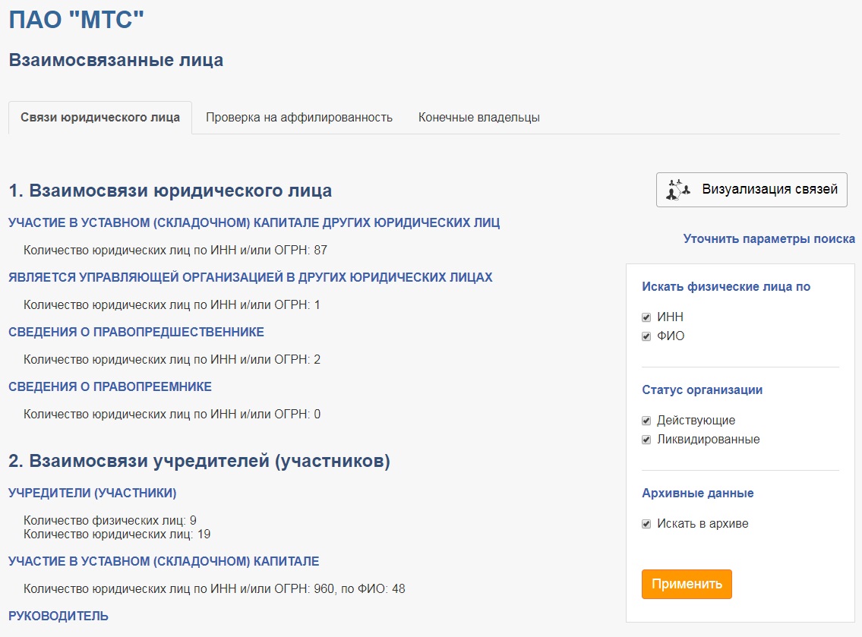
Task: Open СВЕДЕНИЯ О ПРАВОПРЕДШЕСТВЕННИКЕ link
Action: pos(137,332)
